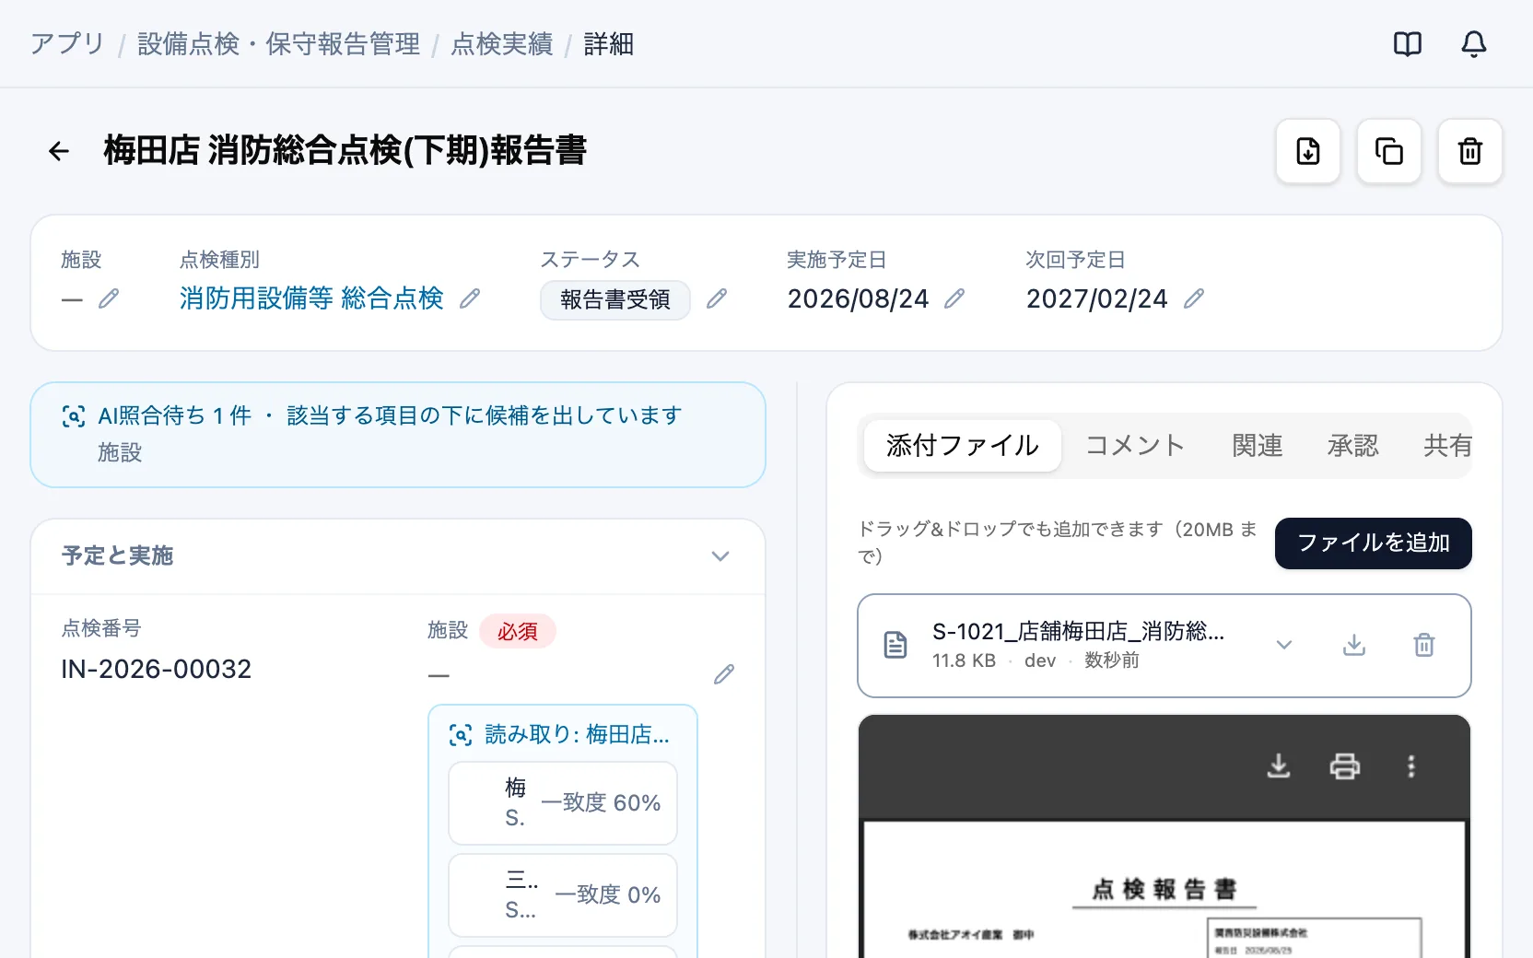Download PDF from preview toolbar
The image size is (1533, 958).
[1279, 766]
